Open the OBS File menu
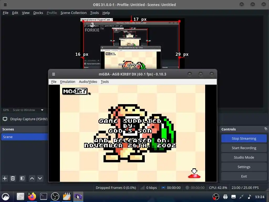This screenshot has width=269, height=202. pyautogui.click(x=6, y=13)
